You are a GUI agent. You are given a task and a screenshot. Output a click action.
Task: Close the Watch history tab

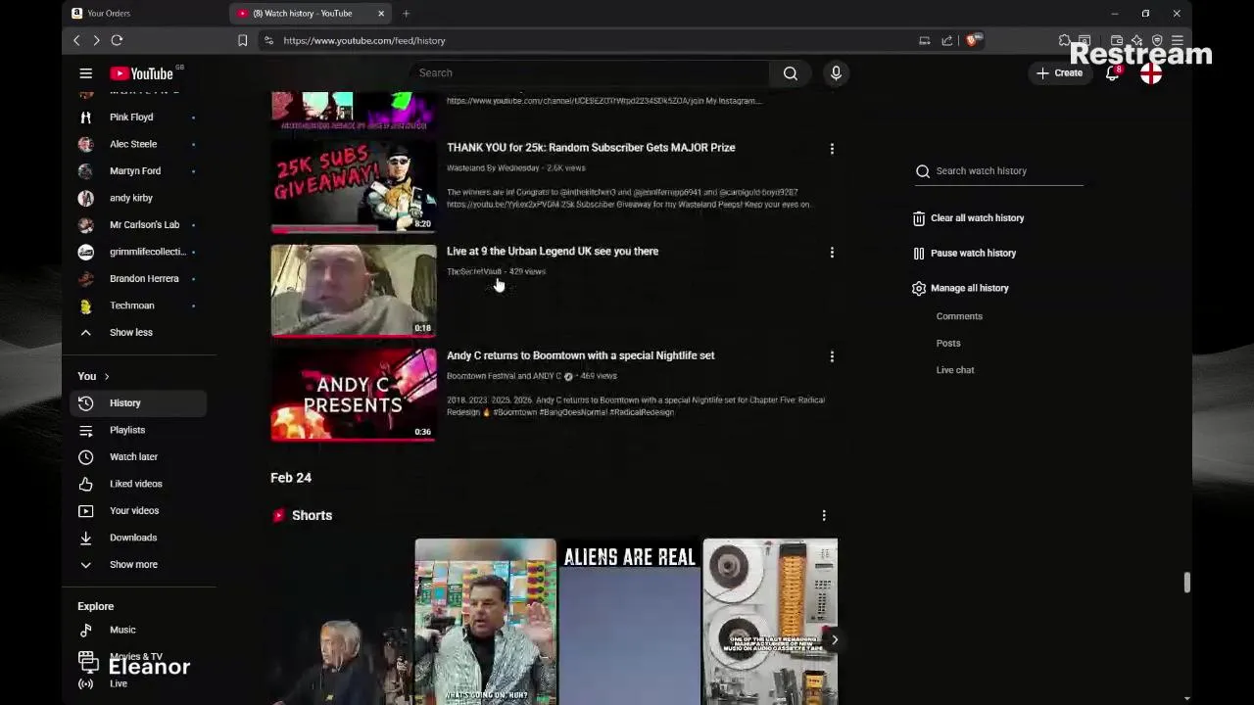(381, 13)
